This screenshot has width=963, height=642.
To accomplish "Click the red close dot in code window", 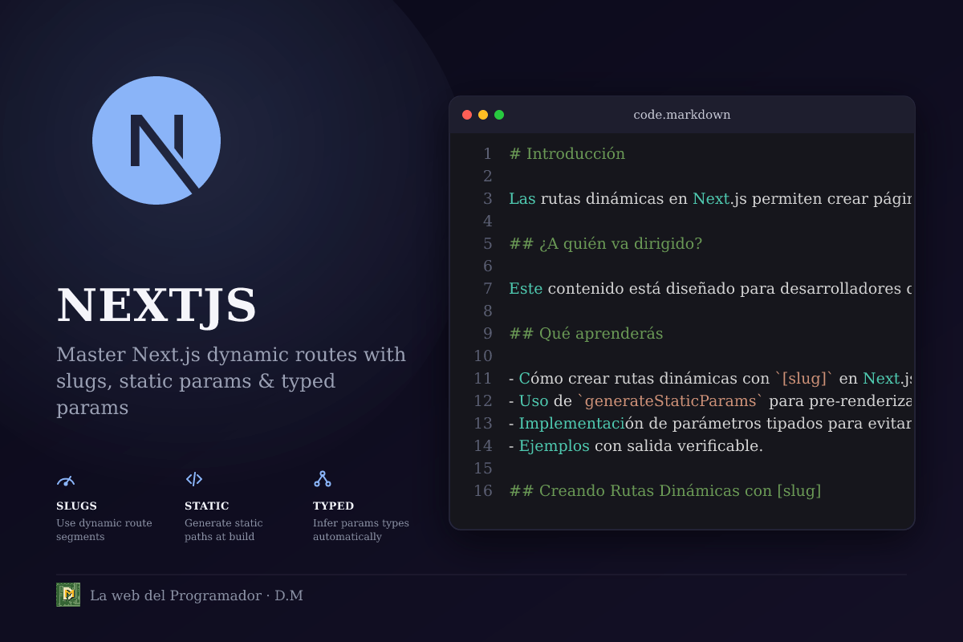I will pyautogui.click(x=467, y=115).
